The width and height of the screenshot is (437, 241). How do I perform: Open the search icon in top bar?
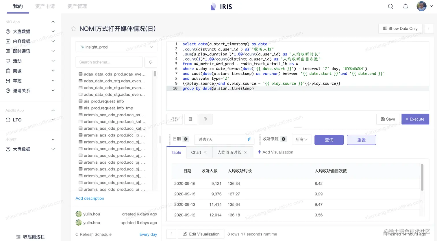[390, 6]
